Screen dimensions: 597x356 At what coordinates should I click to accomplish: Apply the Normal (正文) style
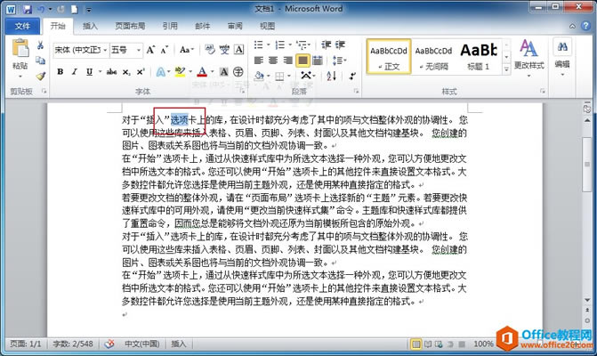[389, 56]
